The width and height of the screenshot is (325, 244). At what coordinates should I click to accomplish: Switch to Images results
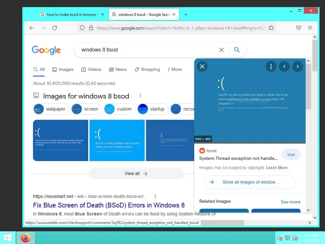coord(63,70)
